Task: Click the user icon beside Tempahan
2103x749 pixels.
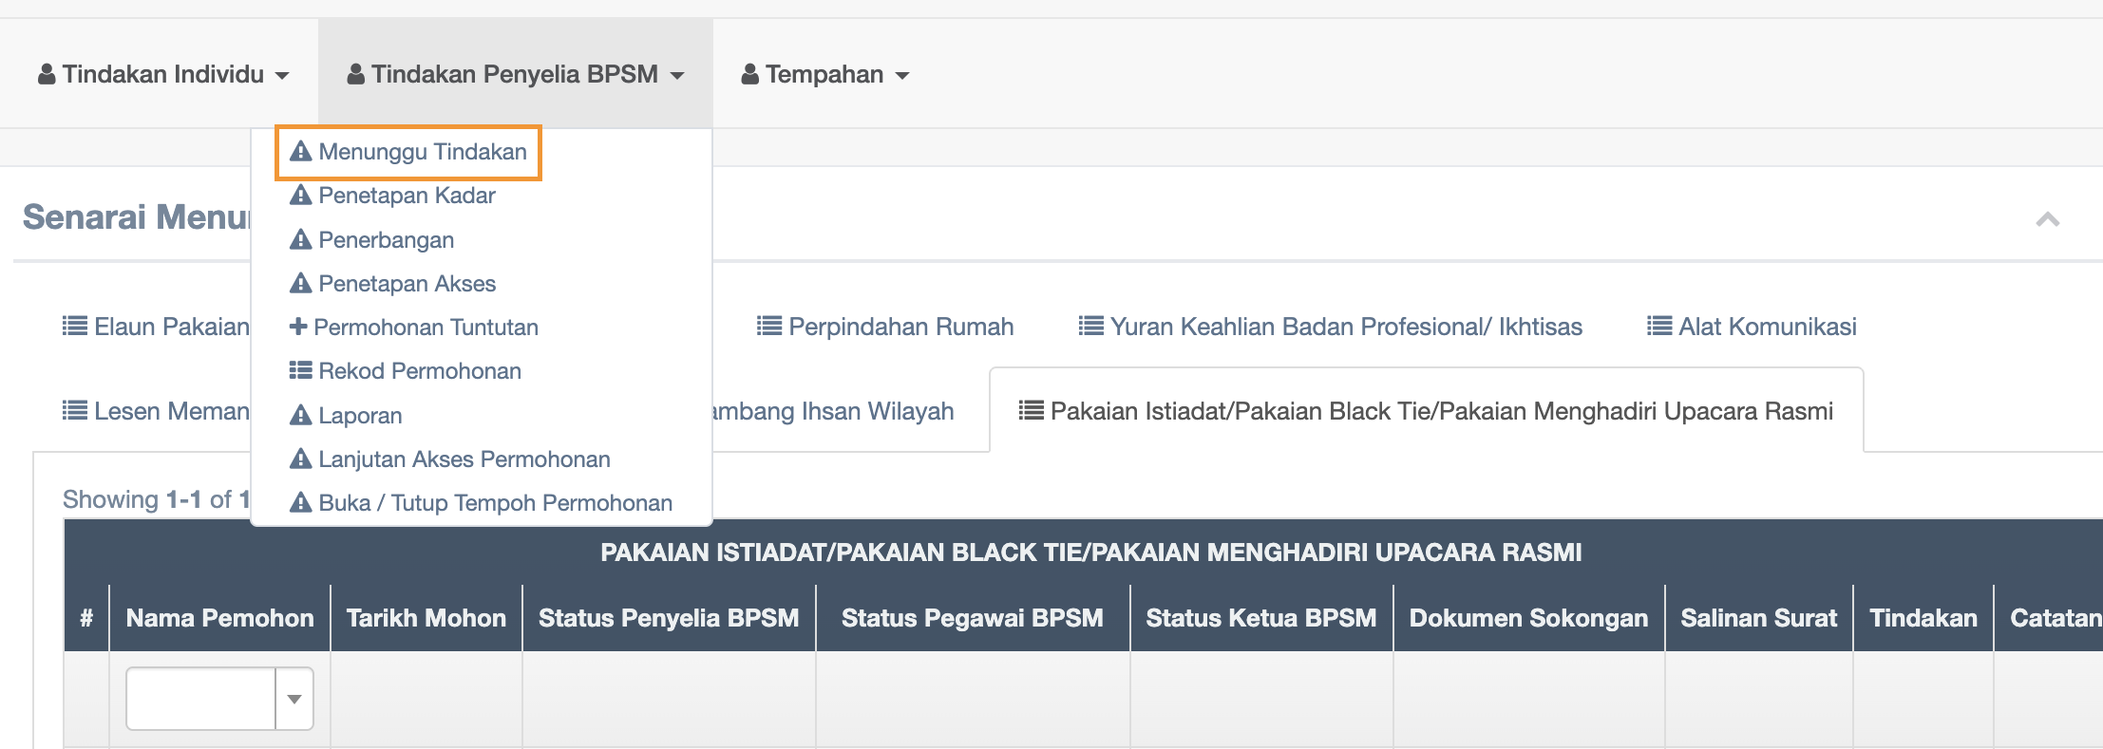Action: point(750,74)
